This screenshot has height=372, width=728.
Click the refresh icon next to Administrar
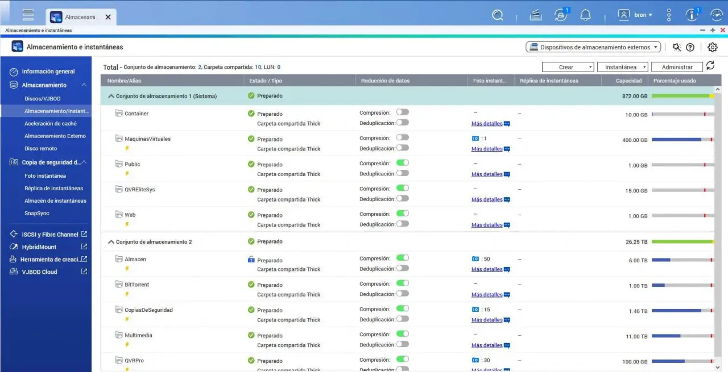(x=710, y=66)
